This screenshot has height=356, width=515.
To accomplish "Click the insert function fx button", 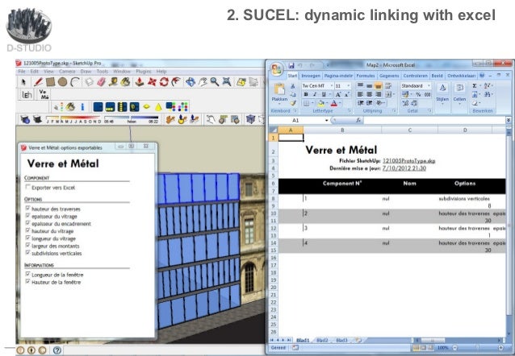I will point(358,120).
